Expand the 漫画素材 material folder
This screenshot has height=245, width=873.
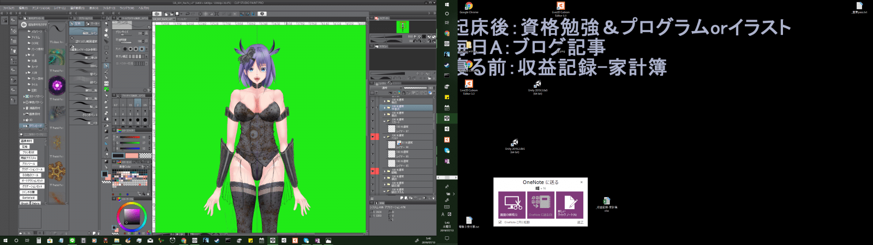click(x=24, y=108)
